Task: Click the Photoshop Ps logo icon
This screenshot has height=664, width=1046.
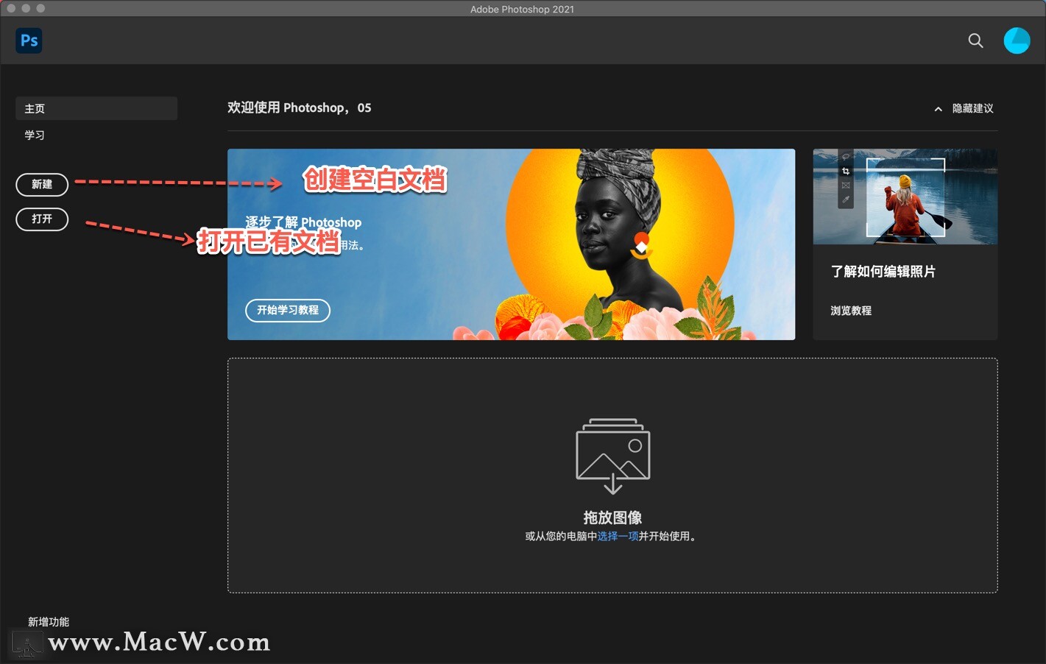Action: point(29,40)
